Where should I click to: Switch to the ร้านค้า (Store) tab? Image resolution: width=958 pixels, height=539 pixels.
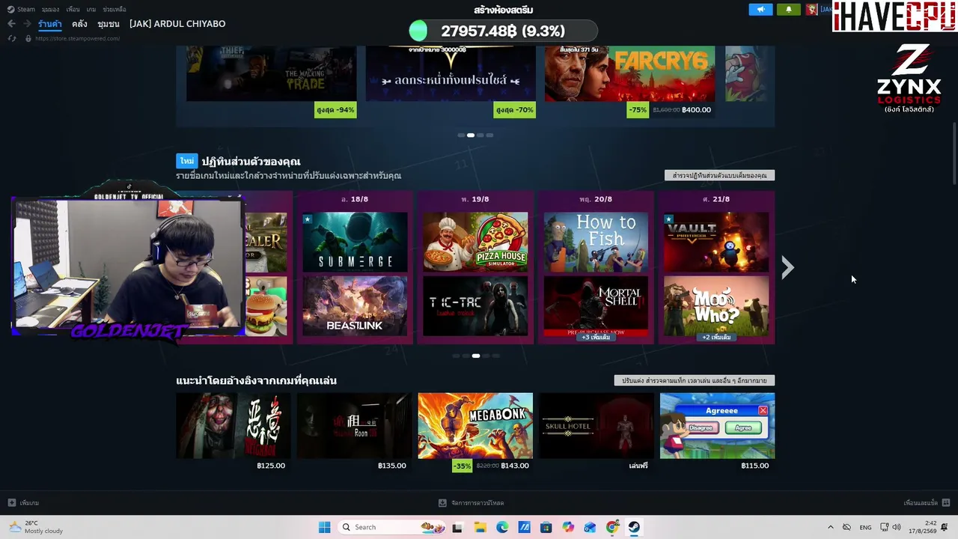pyautogui.click(x=50, y=24)
